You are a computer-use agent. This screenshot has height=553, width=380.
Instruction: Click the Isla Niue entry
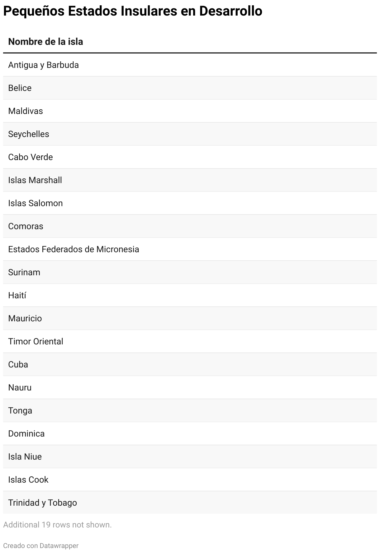pyautogui.click(x=25, y=457)
